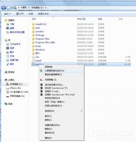136x142 pixels.
Task: Click the 新建文件夹 toolbar button
Action: tap(43, 14)
